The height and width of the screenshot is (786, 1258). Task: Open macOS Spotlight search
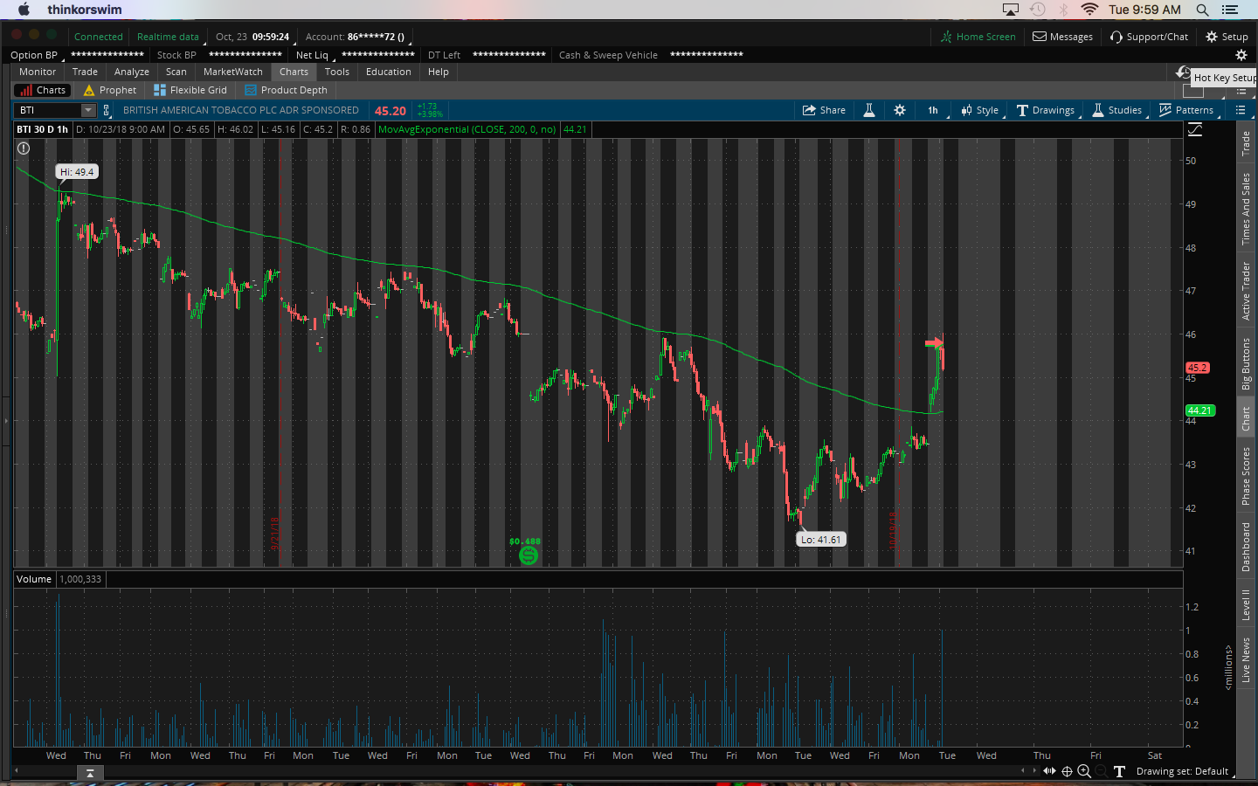(x=1202, y=10)
